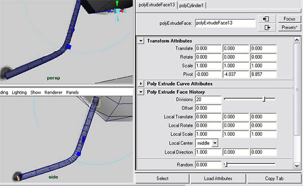Open the Lighting menu

click(19, 92)
